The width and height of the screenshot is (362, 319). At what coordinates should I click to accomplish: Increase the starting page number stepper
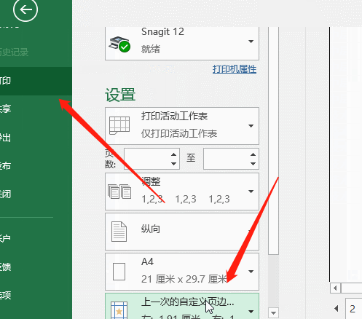173,154
